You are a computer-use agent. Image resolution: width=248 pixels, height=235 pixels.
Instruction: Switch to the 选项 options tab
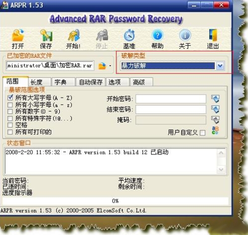click(118, 82)
